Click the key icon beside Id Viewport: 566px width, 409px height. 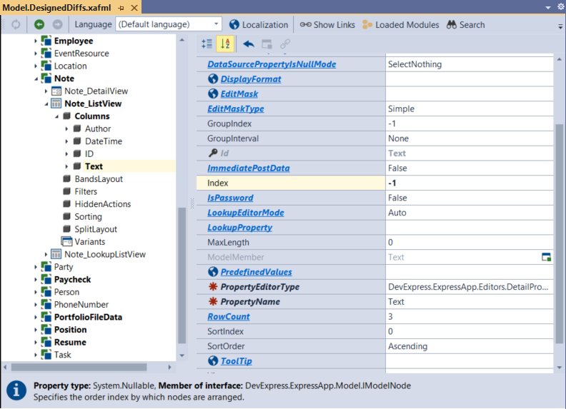click(x=213, y=153)
